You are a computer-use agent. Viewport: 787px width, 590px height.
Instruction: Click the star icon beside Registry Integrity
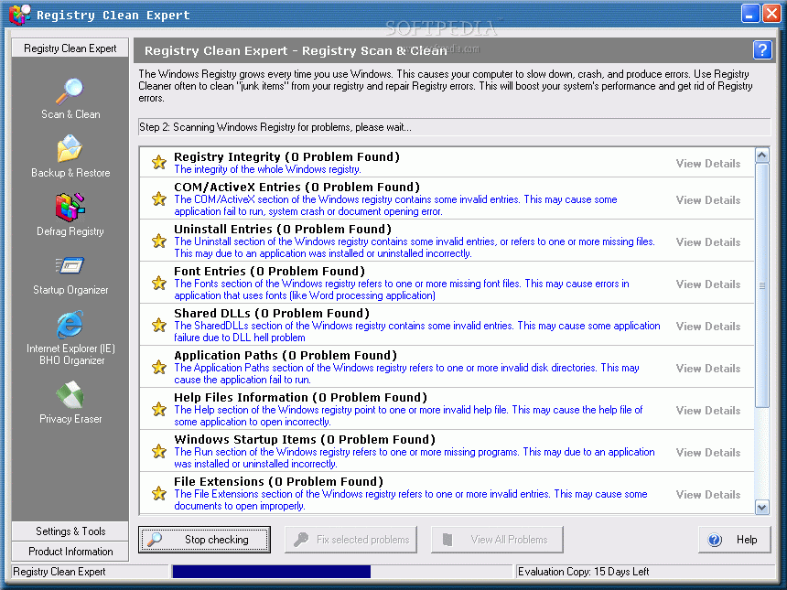point(159,163)
